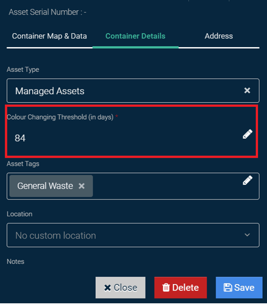The image size is (267, 306).
Task: Open the Address tab
Action: click(x=219, y=36)
